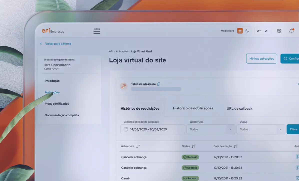Switch to Histórico de notificações tab
The image size is (299, 181).
pyautogui.click(x=193, y=108)
